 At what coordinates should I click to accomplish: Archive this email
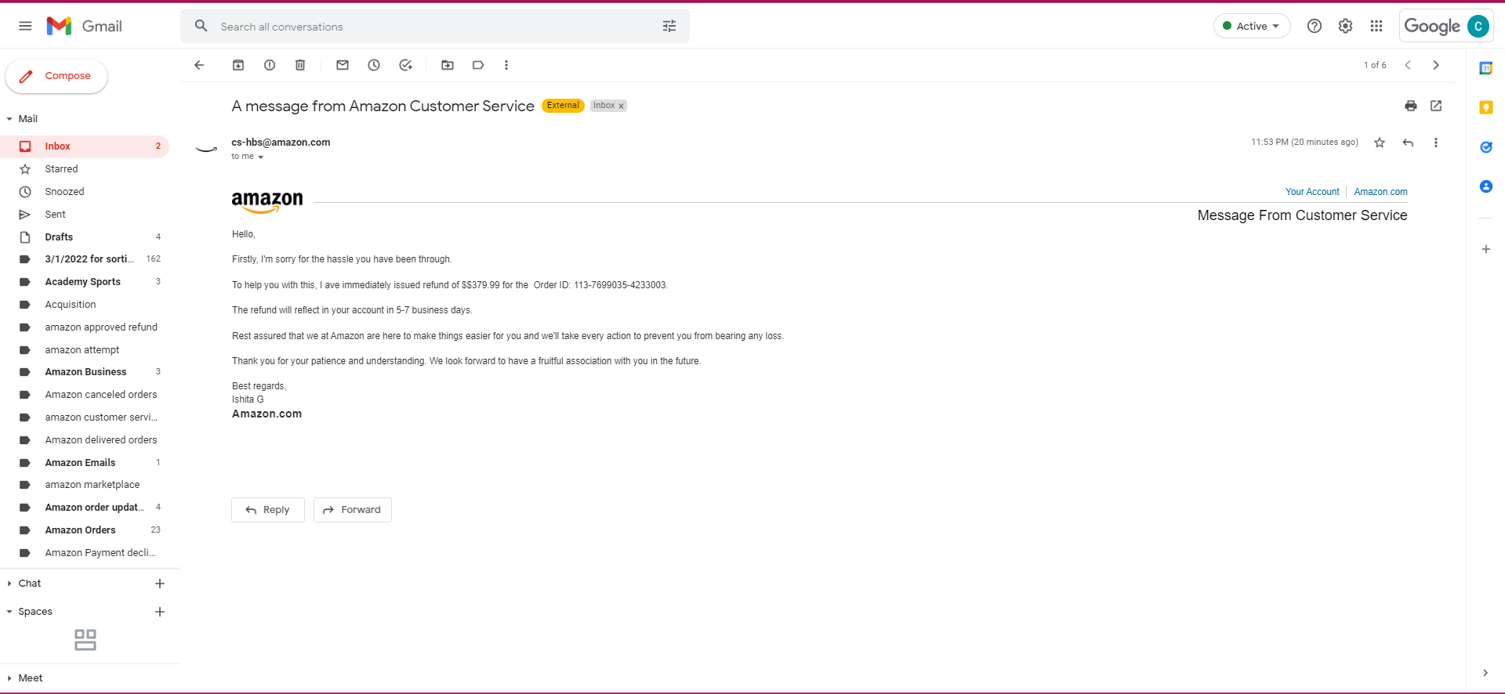click(x=238, y=65)
